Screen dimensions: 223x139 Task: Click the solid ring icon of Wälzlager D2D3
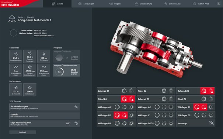[x=157, y=123]
